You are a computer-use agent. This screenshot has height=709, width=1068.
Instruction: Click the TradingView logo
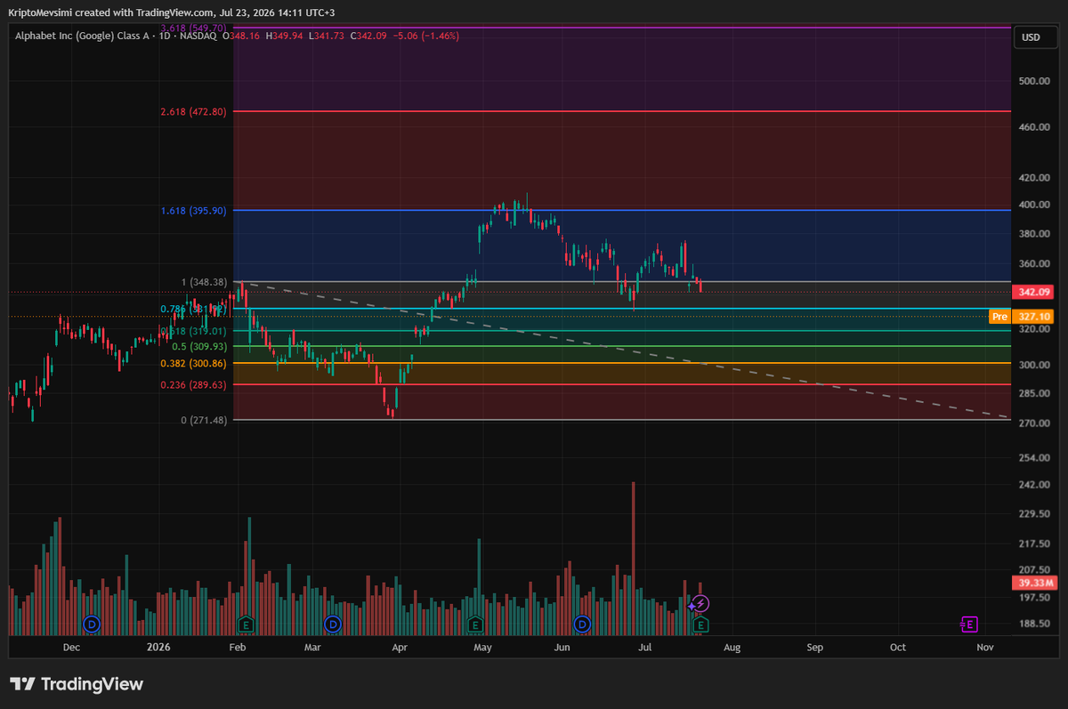(76, 684)
